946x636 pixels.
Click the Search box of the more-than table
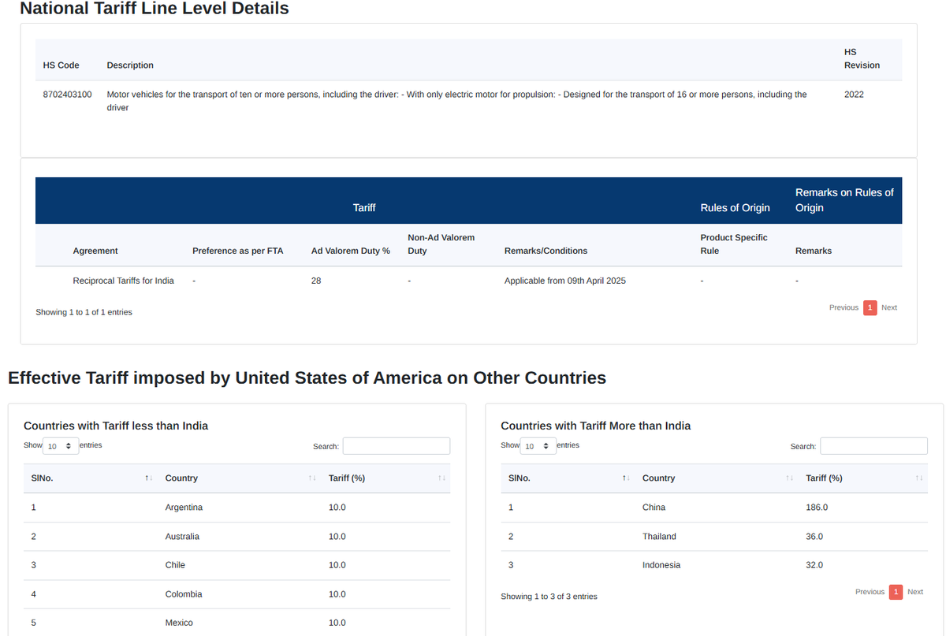coord(873,445)
